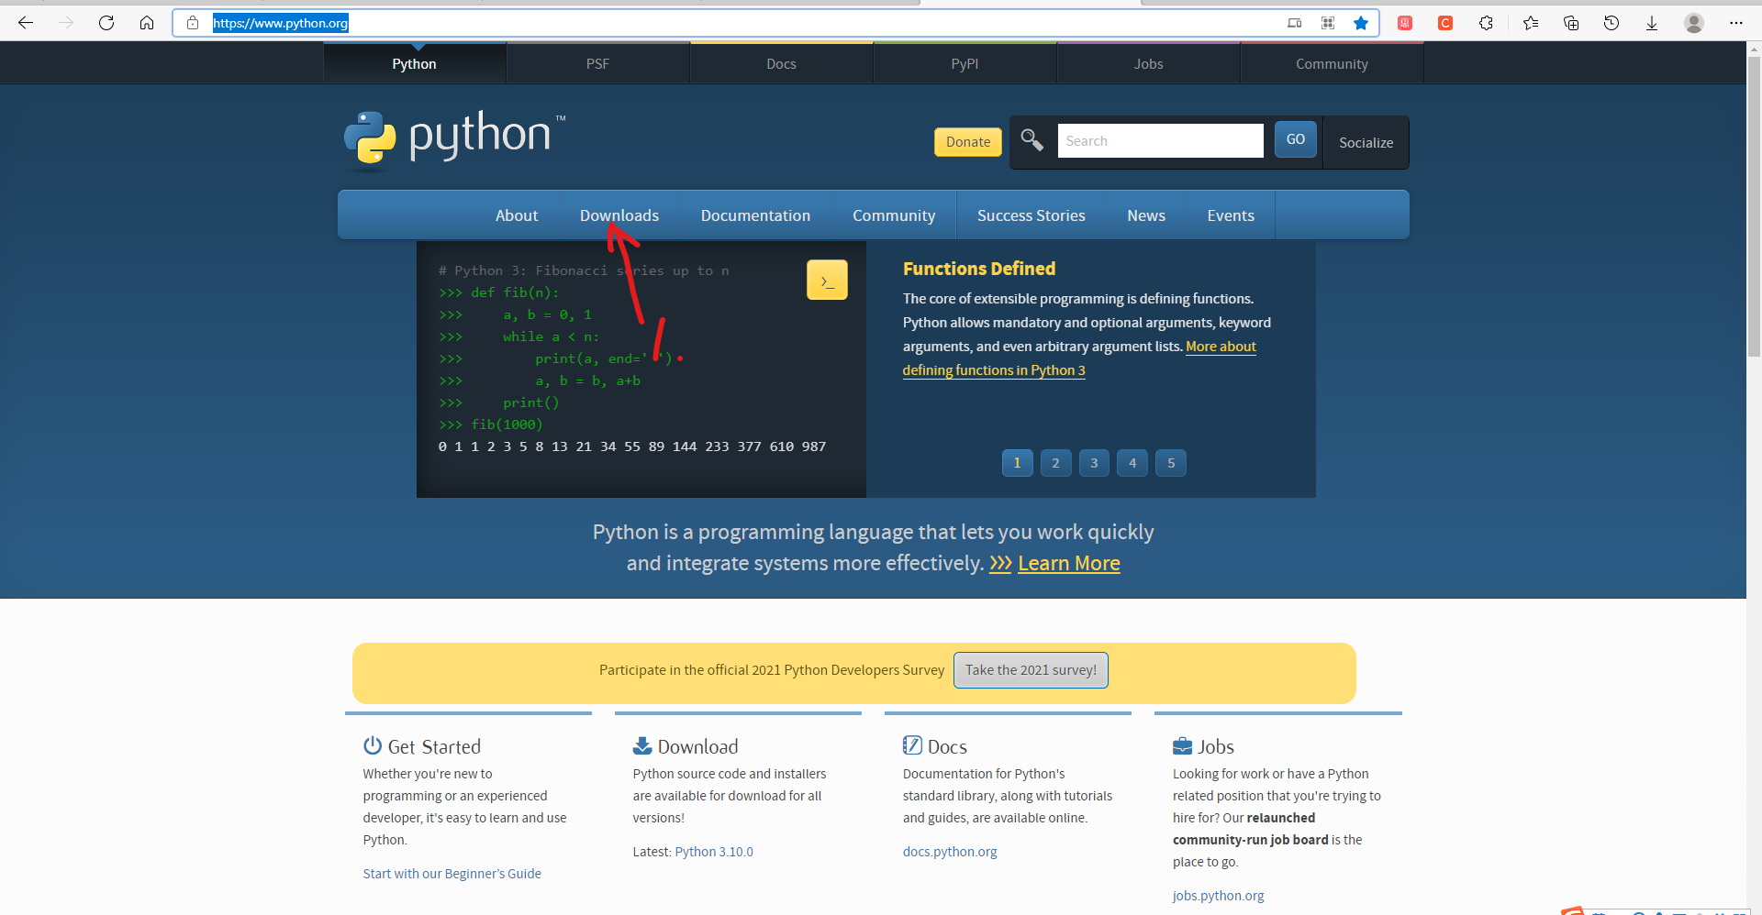Image resolution: width=1762 pixels, height=915 pixels.
Task: Open Start with our Beginner's Guide link
Action: point(452,874)
